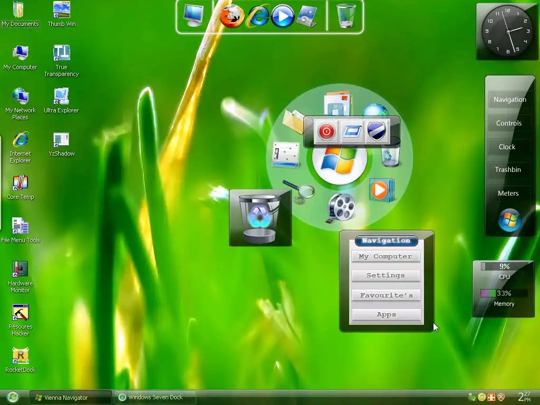The width and height of the screenshot is (540, 405).
Task: Open Internet Explorer desktop icon
Action: pyautogui.click(x=20, y=147)
